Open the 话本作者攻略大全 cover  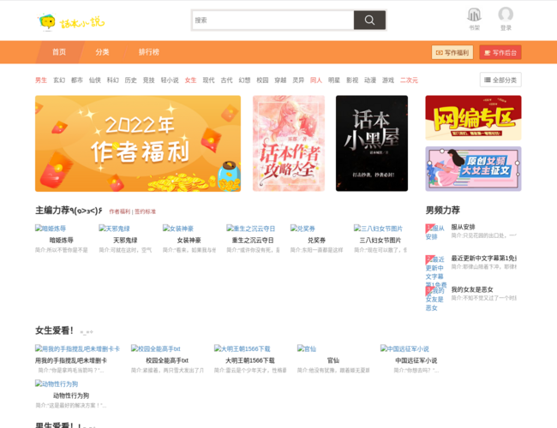(x=289, y=143)
